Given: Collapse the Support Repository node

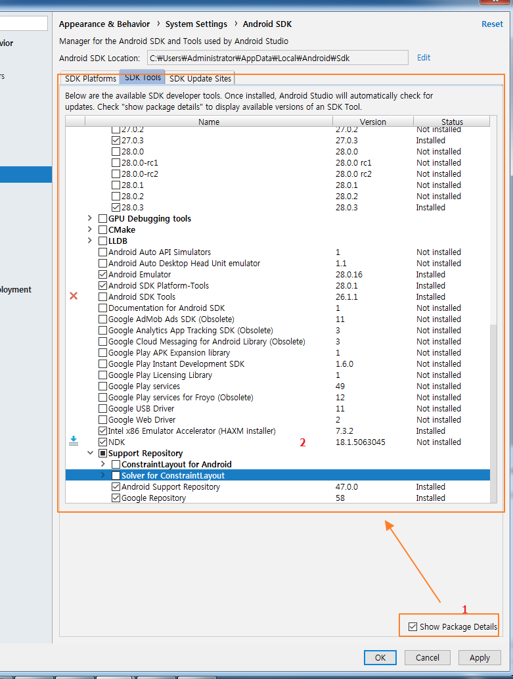Looking at the screenshot, I should click(90, 453).
